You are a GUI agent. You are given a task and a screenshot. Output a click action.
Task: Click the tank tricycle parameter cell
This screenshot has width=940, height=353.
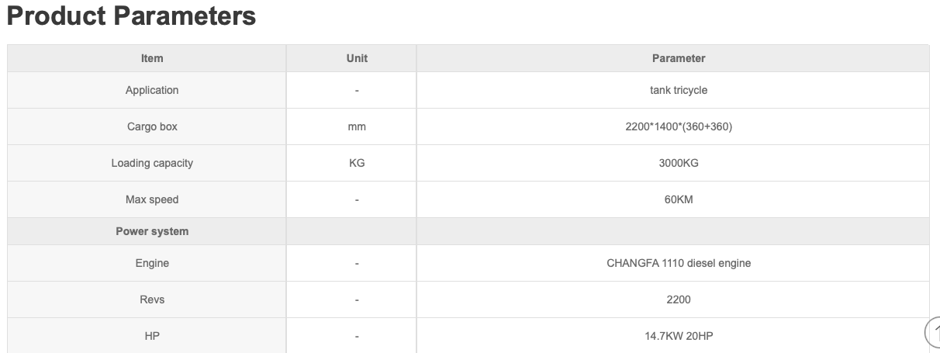tap(679, 90)
